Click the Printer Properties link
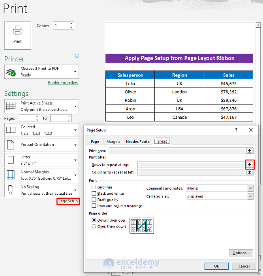This screenshot has height=276, width=263. pyautogui.click(x=63, y=82)
